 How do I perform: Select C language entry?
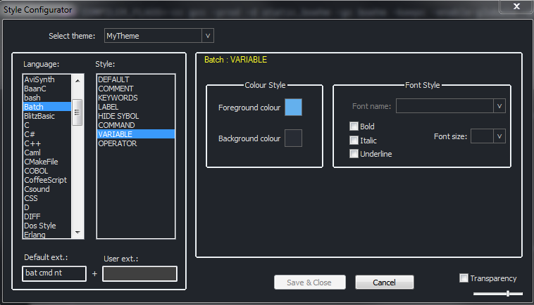(47, 125)
